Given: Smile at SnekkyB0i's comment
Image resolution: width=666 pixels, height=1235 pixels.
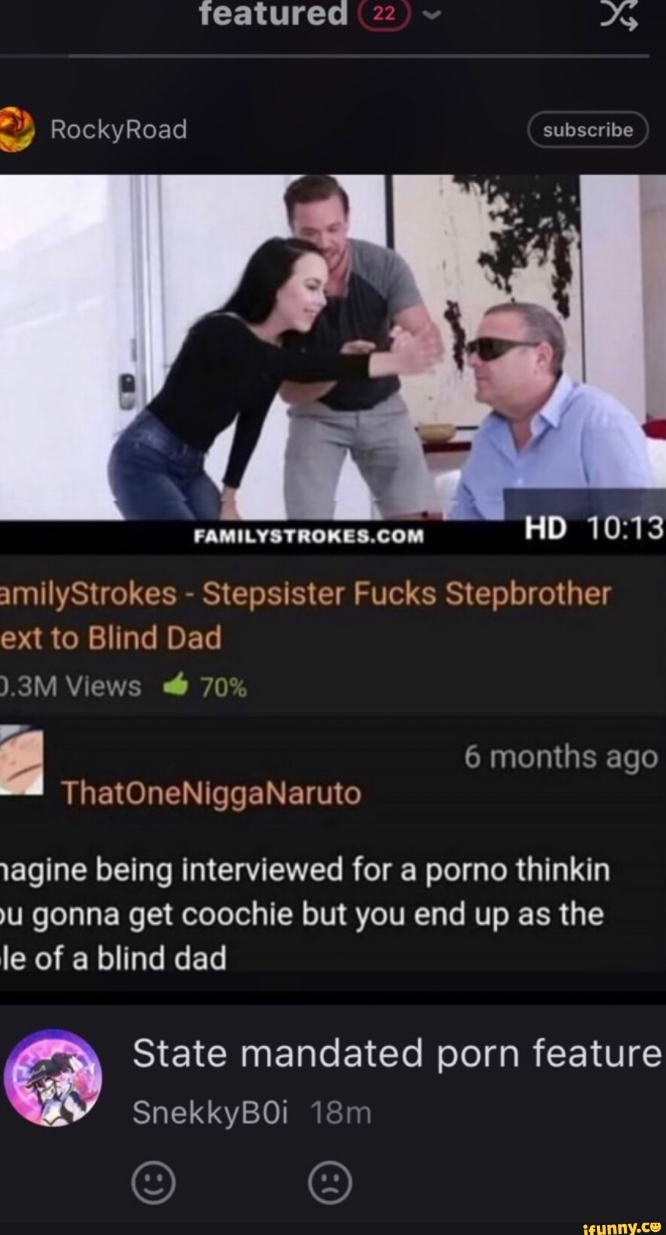Looking at the screenshot, I should 154,1183.
